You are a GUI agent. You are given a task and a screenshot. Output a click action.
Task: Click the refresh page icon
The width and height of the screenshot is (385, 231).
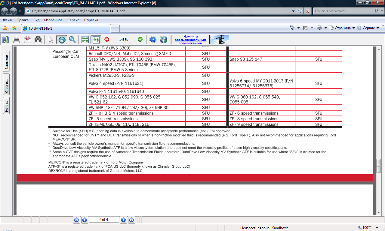(x=300, y=11)
